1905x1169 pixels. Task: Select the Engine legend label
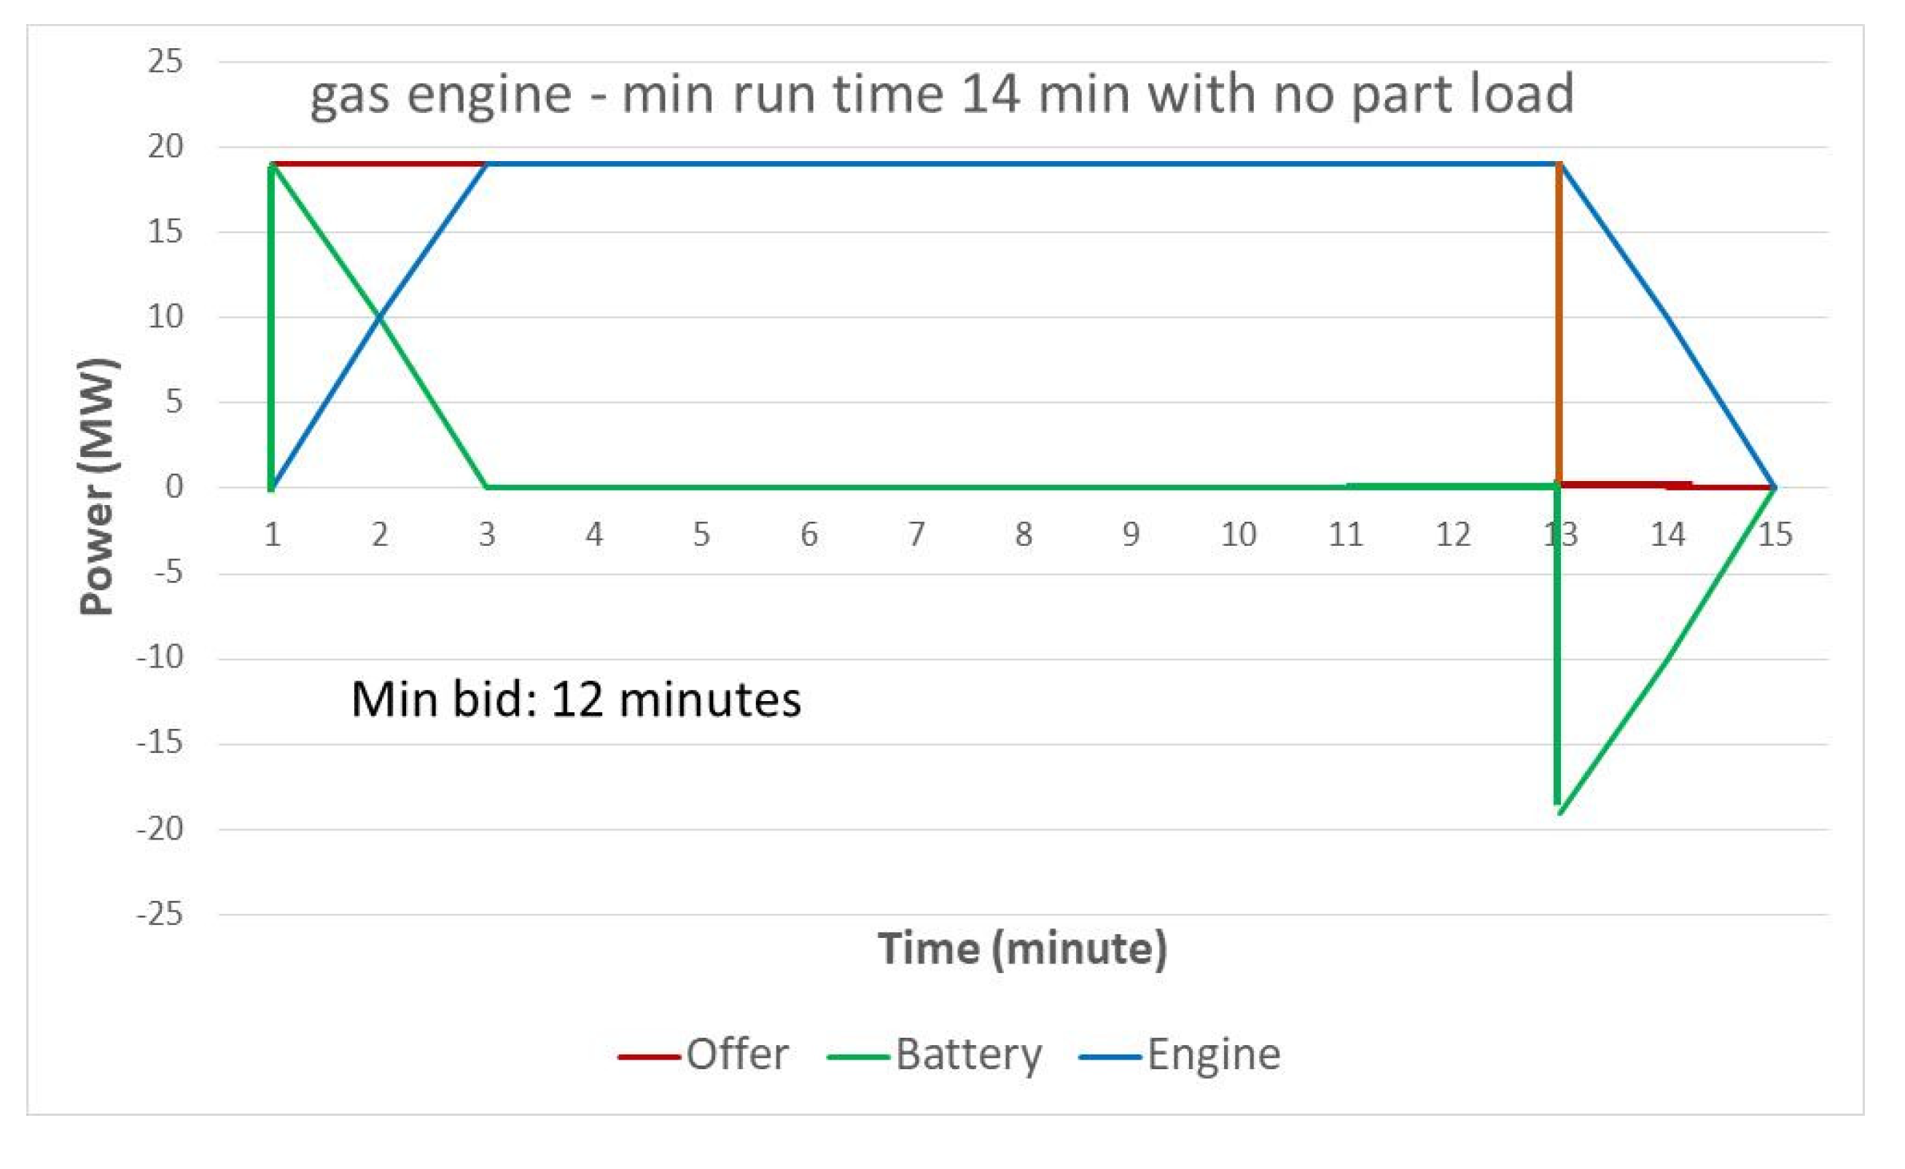[1214, 1055]
